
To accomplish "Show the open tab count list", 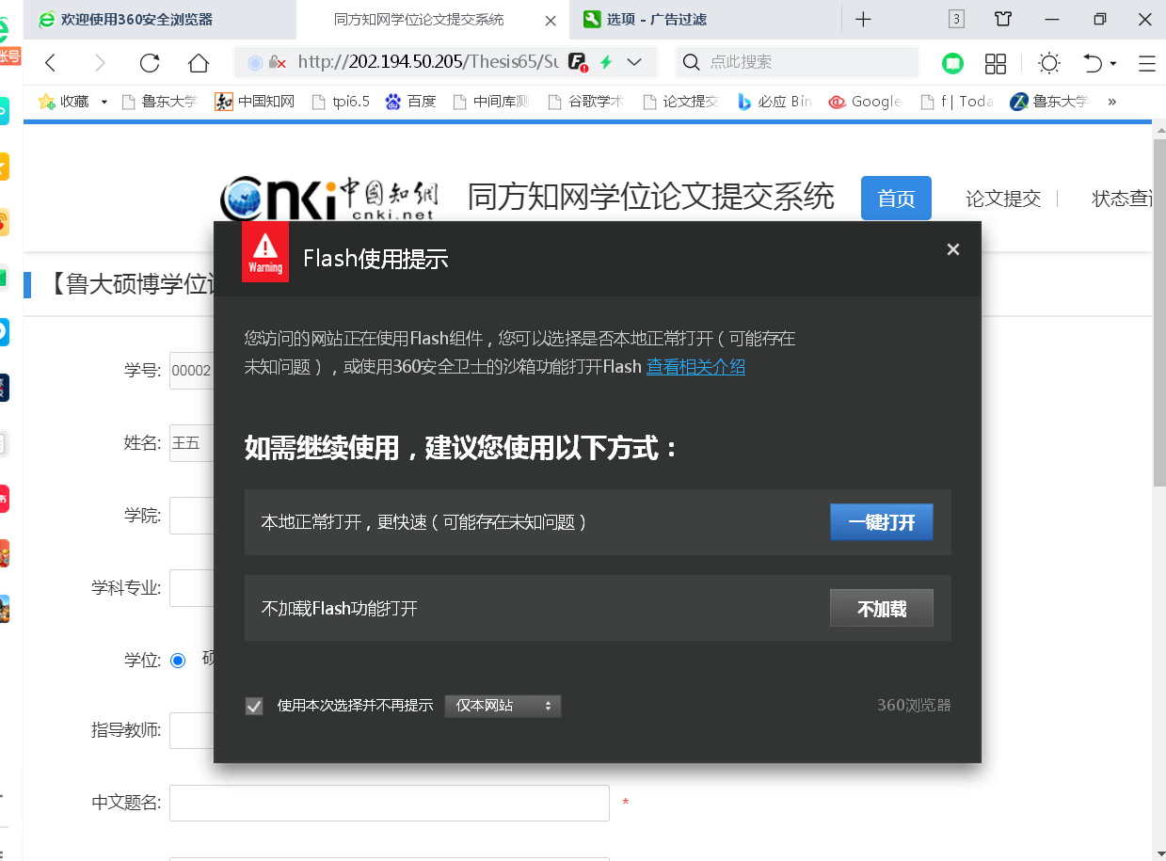I will [x=956, y=19].
